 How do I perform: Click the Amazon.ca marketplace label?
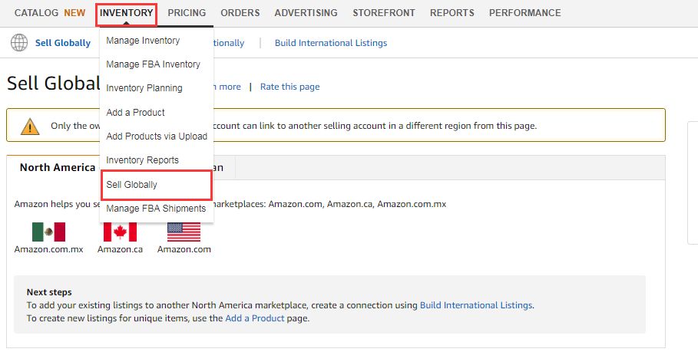121,249
